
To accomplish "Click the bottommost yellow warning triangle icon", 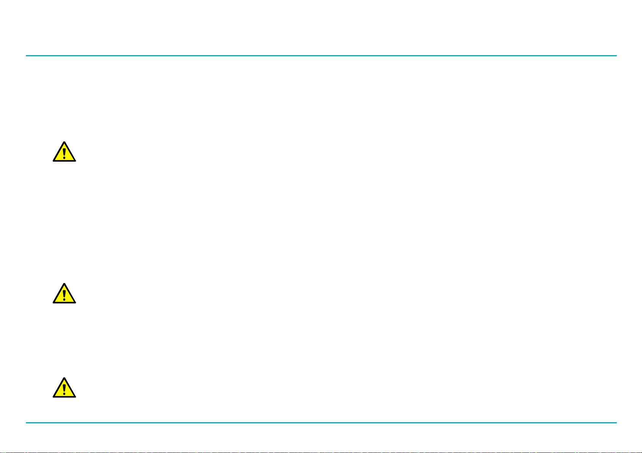I will click(x=64, y=388).
